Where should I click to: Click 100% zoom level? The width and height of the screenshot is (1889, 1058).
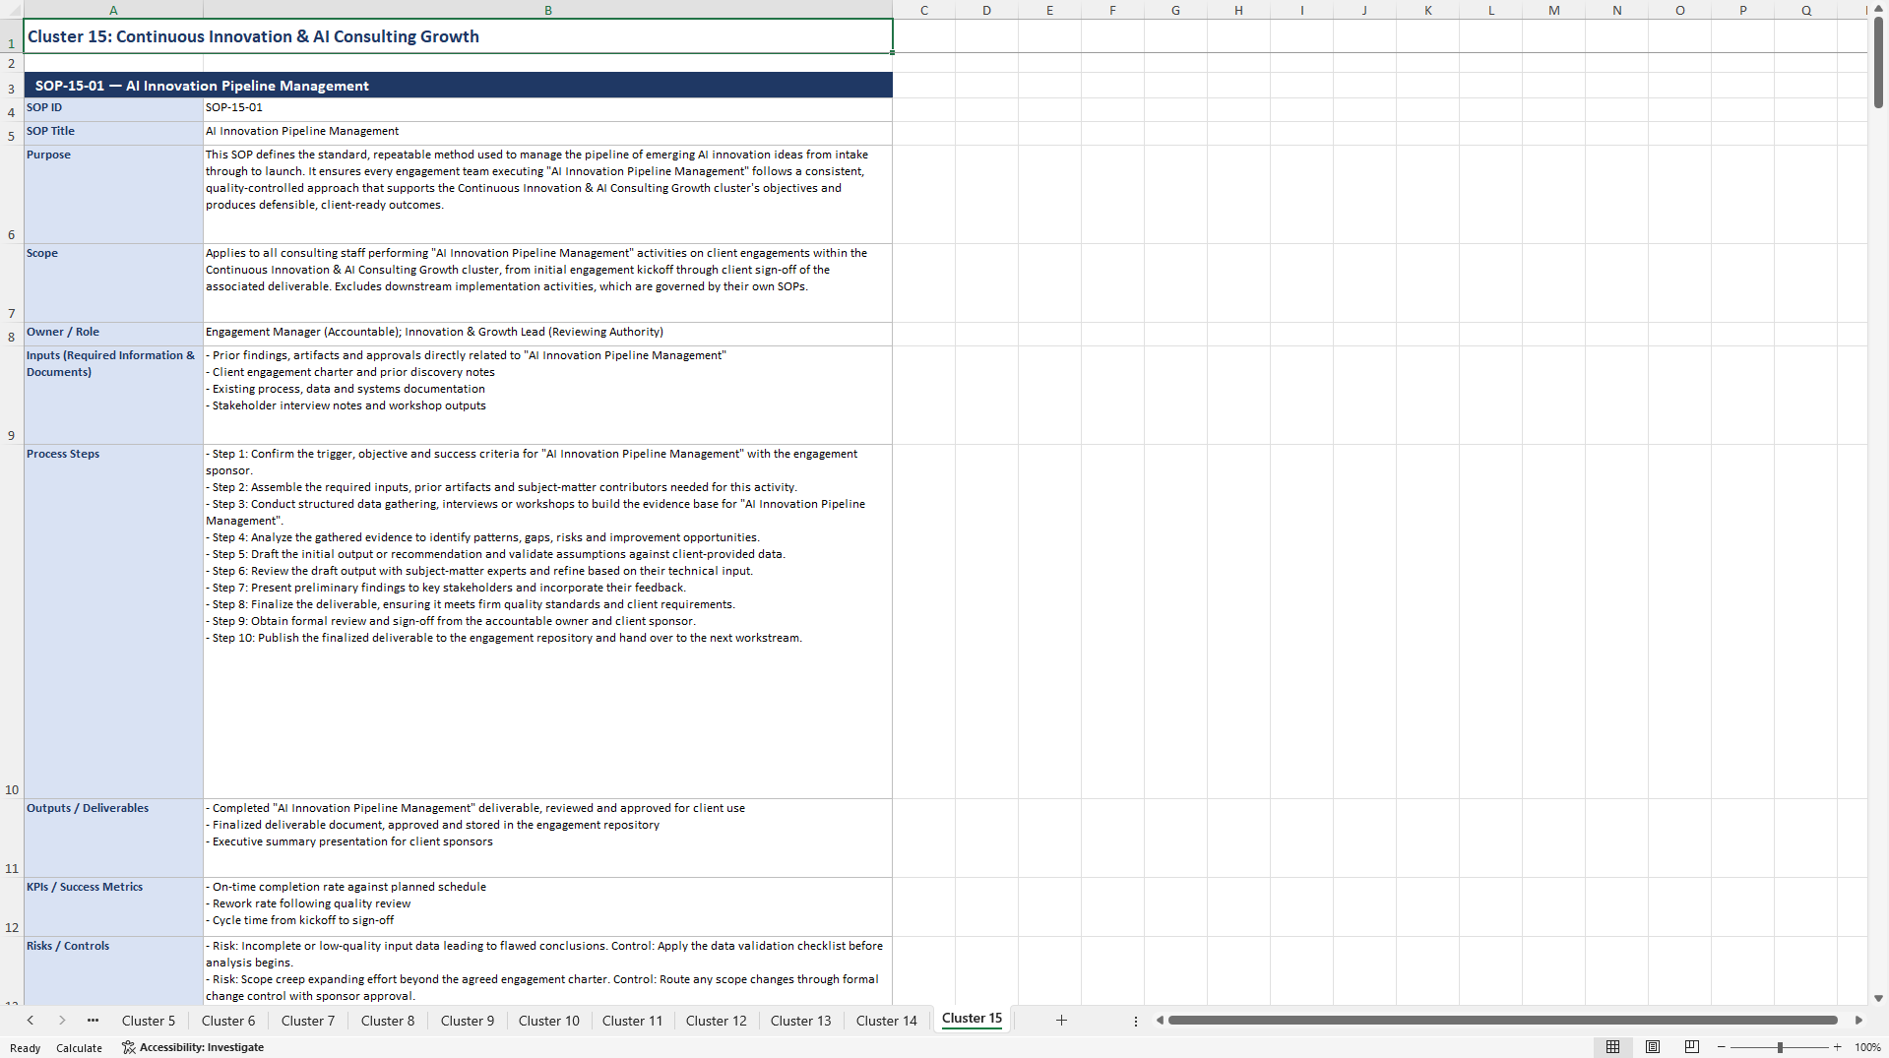(1867, 1048)
